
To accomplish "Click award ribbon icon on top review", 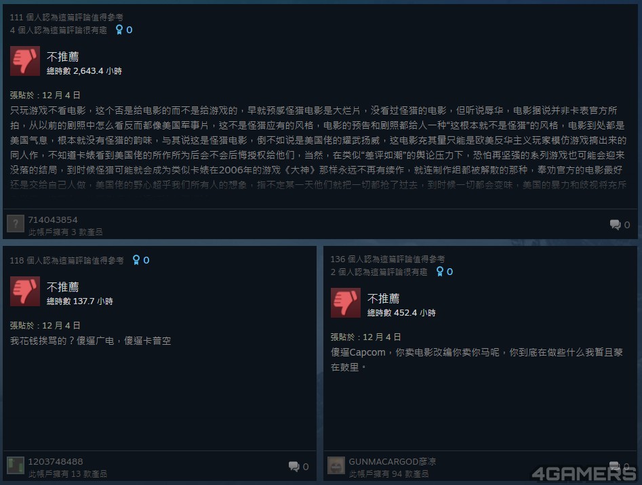I will point(119,30).
